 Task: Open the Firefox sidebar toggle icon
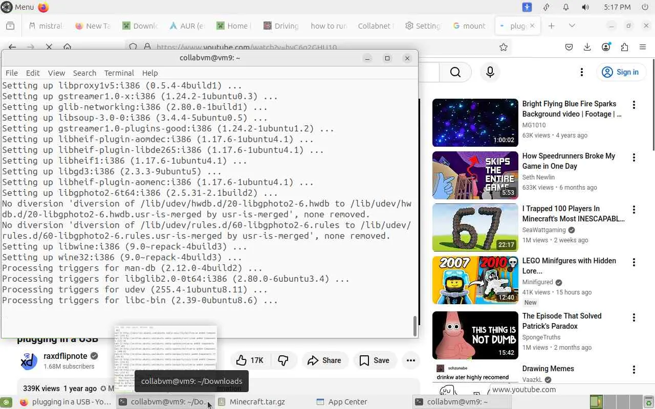[10, 26]
